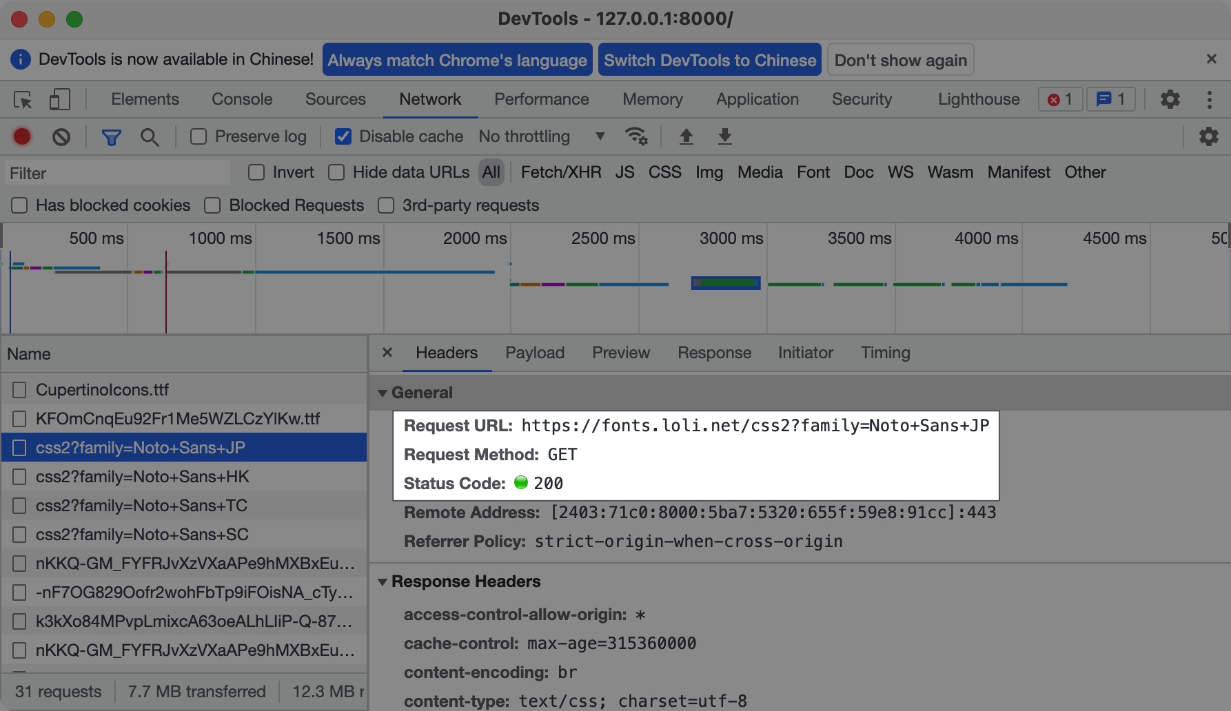Export HAR file
The image size is (1231, 711).
724,136
